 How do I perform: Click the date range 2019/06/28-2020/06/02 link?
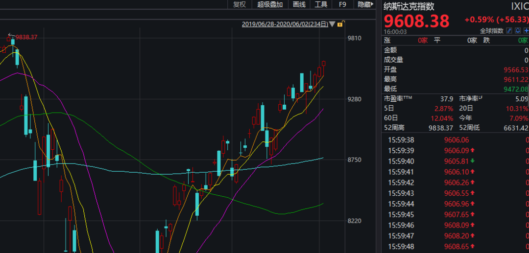click(285, 23)
